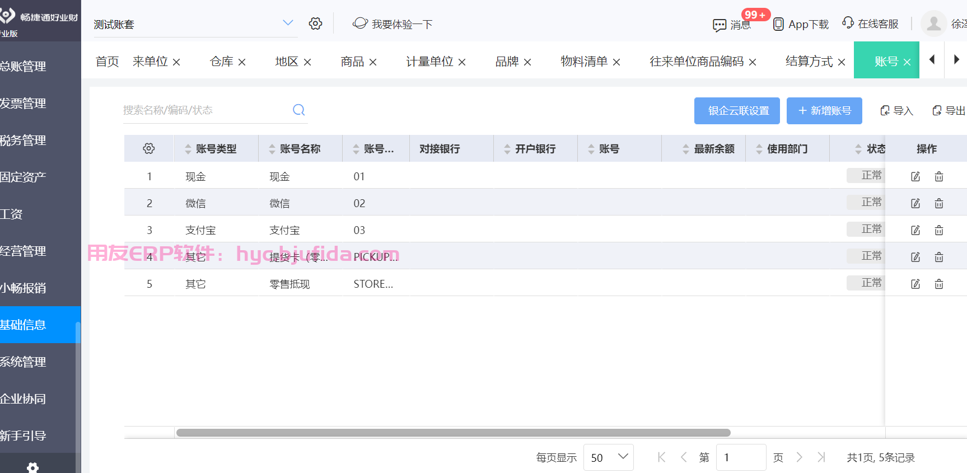967x473 pixels.
Task: Edit the 微信 account row
Action: 915,203
